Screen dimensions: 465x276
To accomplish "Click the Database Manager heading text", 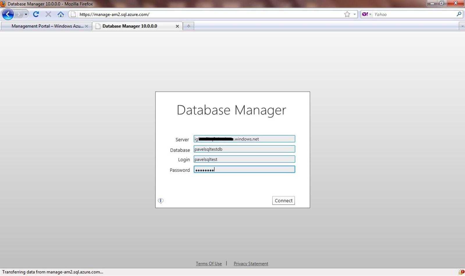I will 231,110.
